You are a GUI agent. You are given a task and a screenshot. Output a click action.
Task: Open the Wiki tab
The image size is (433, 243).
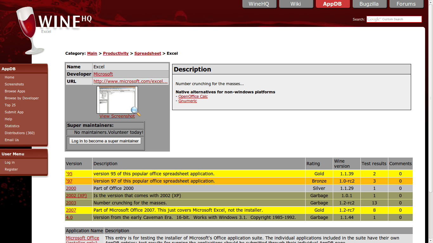(x=296, y=4)
